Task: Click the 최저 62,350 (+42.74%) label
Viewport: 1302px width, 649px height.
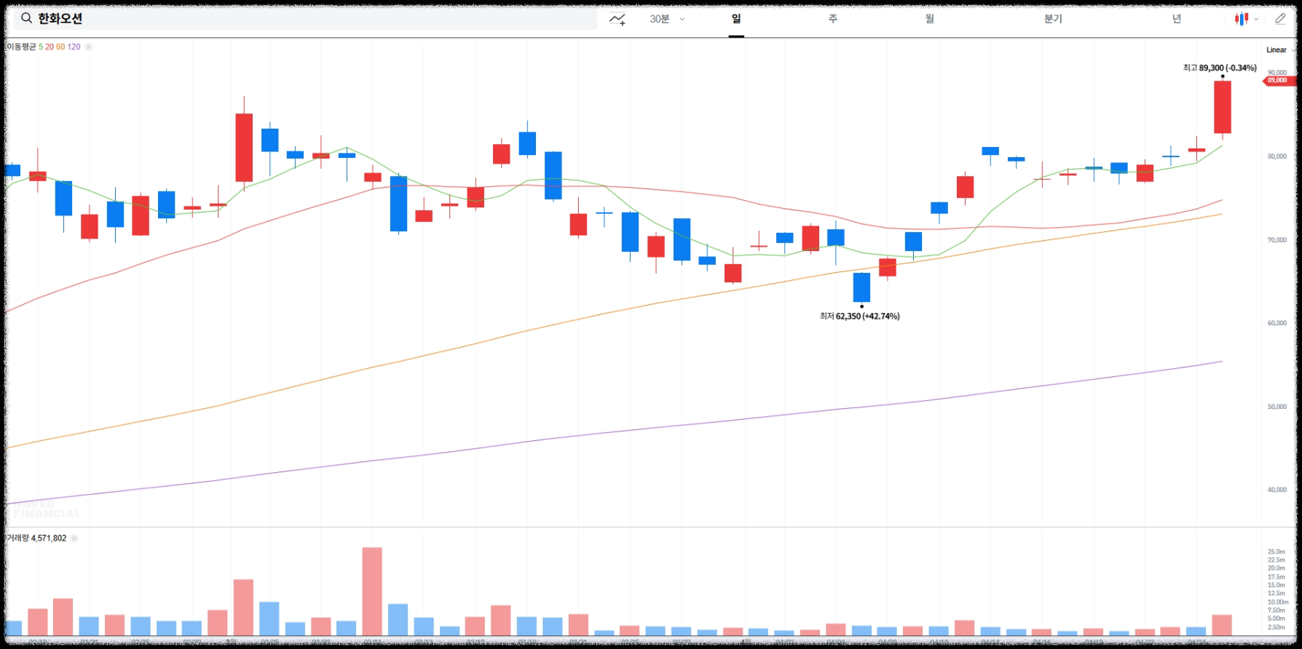Action: pos(860,316)
